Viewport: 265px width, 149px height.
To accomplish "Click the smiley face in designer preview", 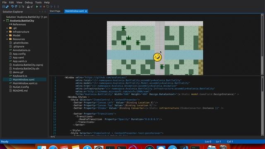I will click(157, 57).
